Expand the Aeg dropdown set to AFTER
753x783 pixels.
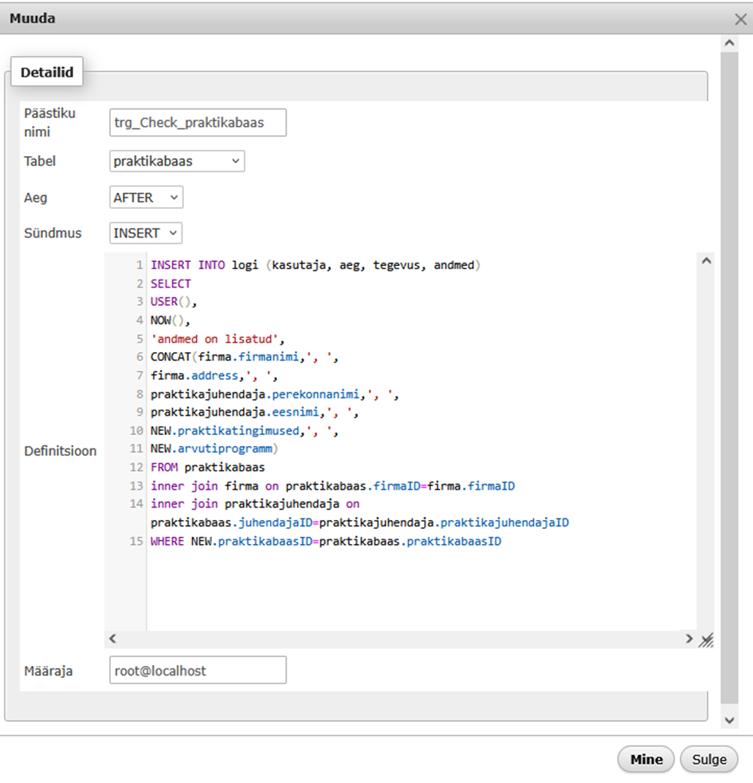pyautogui.click(x=146, y=198)
